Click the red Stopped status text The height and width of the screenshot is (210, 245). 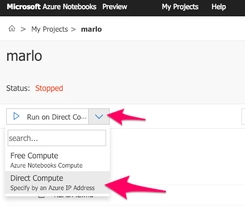point(49,88)
